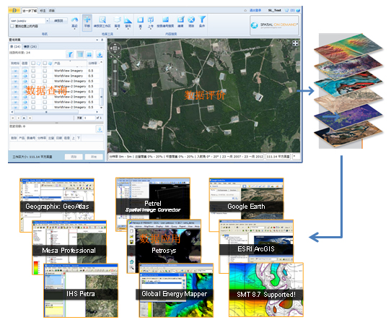
Task: Click the log out link beside St_Test
Action: pos(255,10)
